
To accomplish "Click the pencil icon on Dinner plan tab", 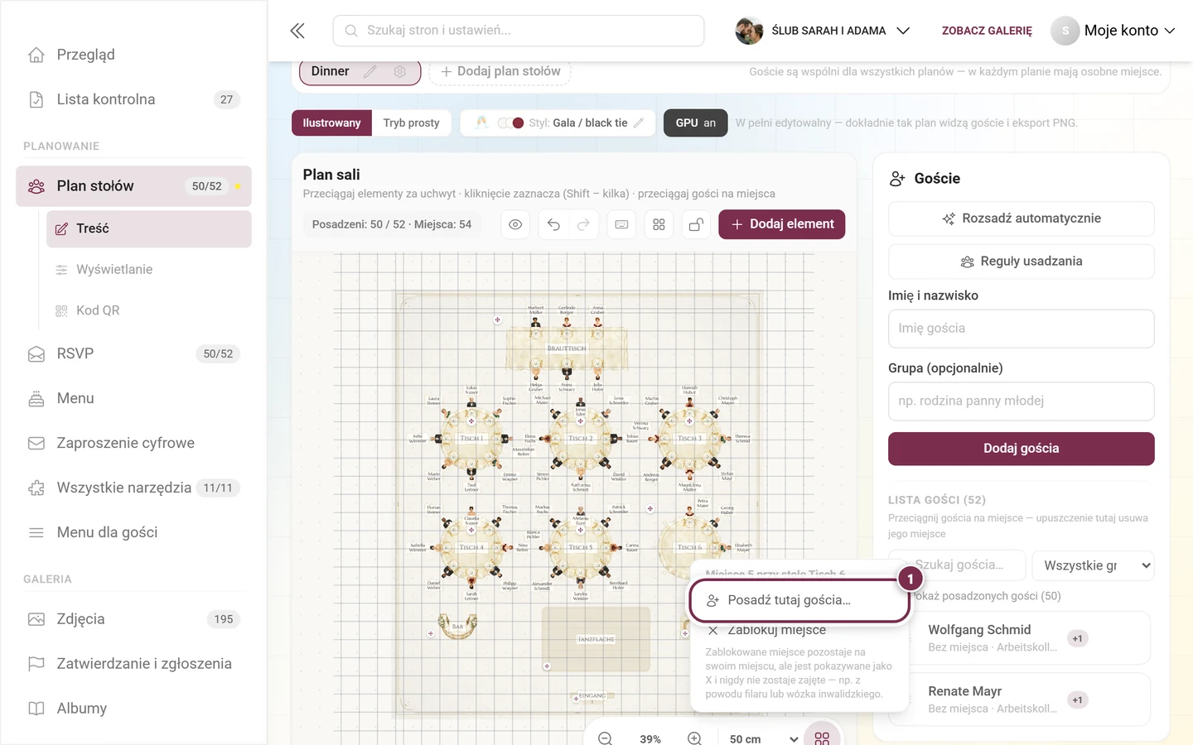I will [x=370, y=72].
